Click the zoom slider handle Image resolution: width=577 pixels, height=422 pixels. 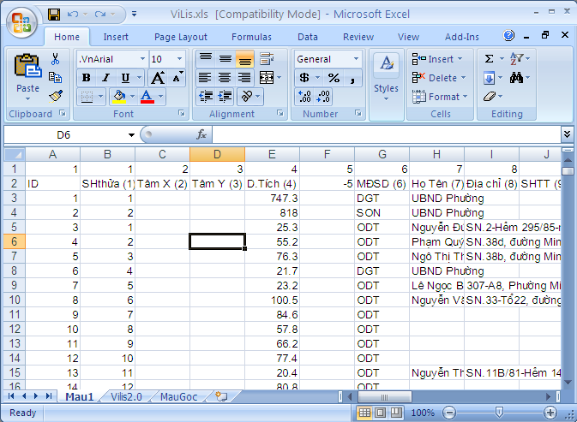pos(499,413)
